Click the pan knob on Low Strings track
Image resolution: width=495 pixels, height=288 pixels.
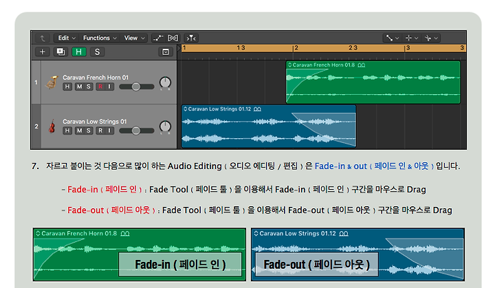click(165, 127)
